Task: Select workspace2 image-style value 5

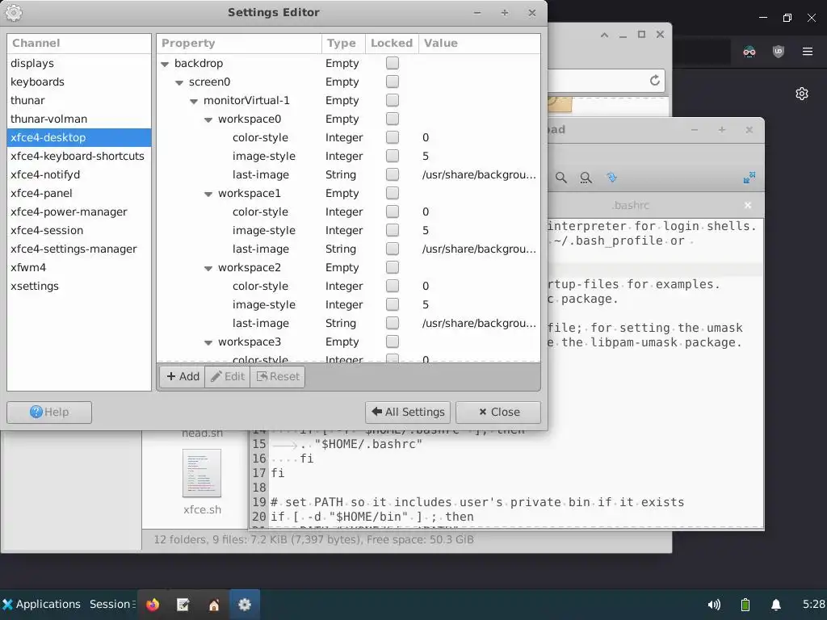Action: pyautogui.click(x=426, y=304)
